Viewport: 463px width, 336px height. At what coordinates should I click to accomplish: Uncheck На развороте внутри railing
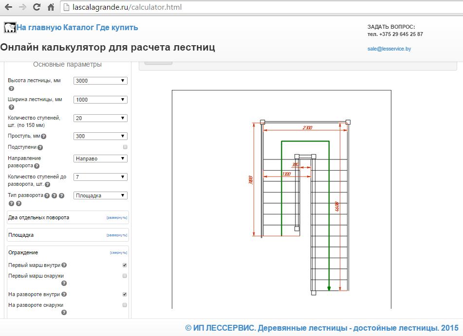pos(125,294)
